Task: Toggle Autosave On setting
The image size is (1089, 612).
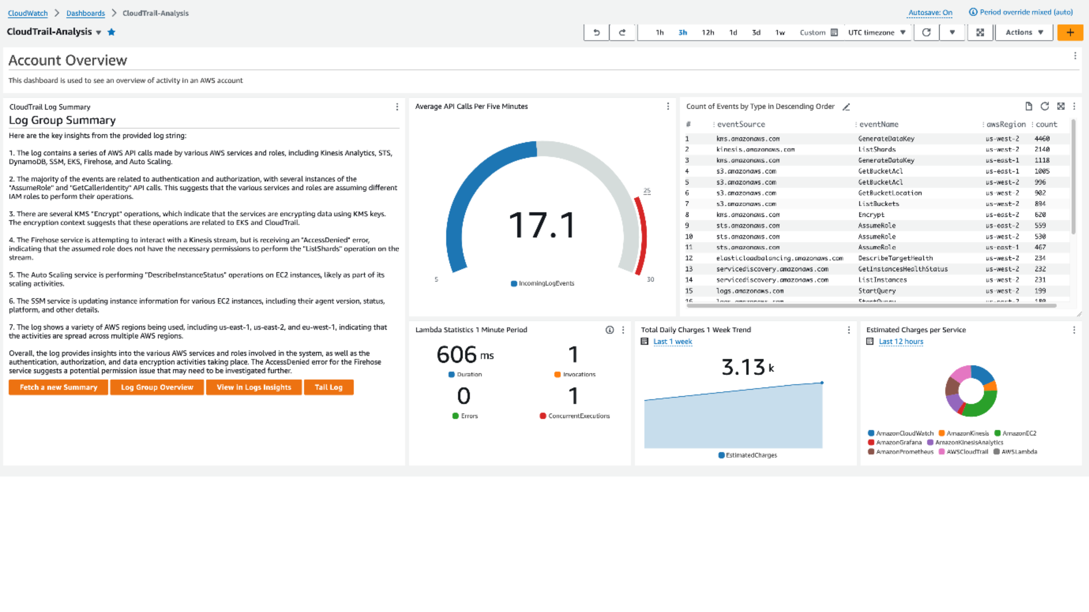Action: point(930,13)
